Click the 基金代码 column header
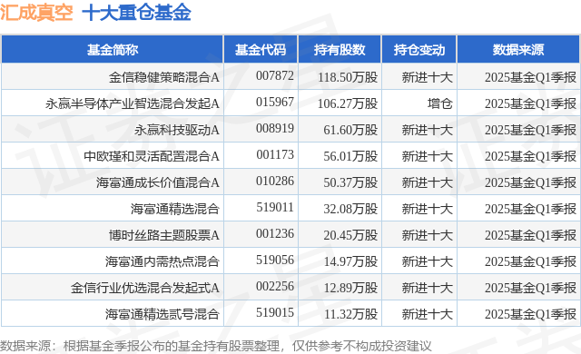 [x=261, y=50]
